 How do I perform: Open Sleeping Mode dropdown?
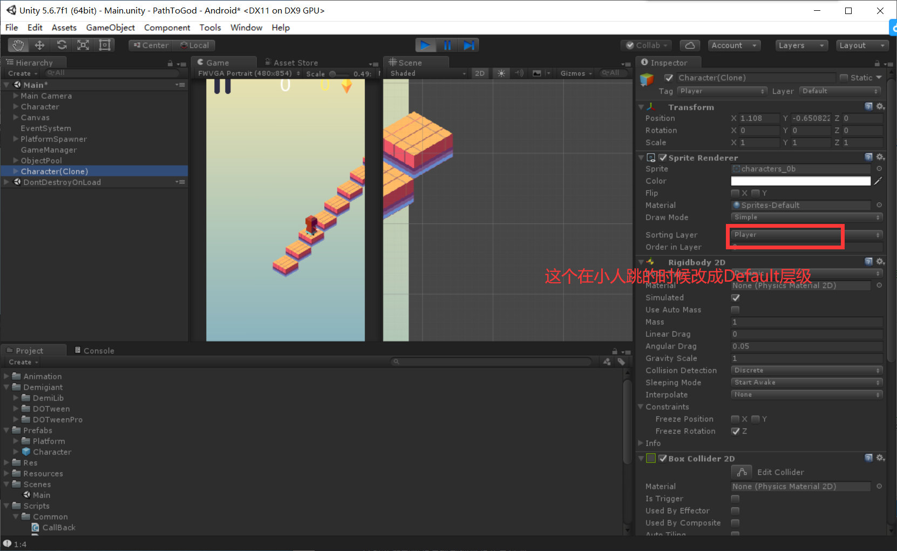pos(807,383)
